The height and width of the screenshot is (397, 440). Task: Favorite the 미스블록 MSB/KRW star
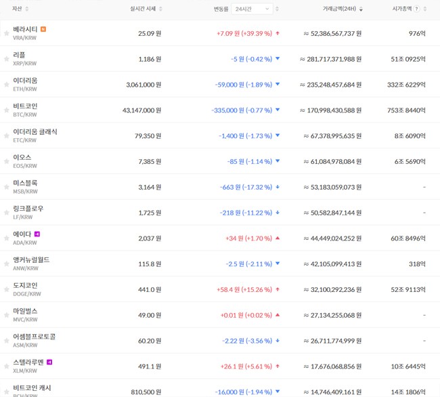tap(6, 187)
